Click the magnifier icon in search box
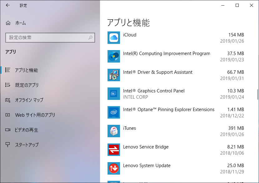The image size is (259, 183). click(x=90, y=38)
